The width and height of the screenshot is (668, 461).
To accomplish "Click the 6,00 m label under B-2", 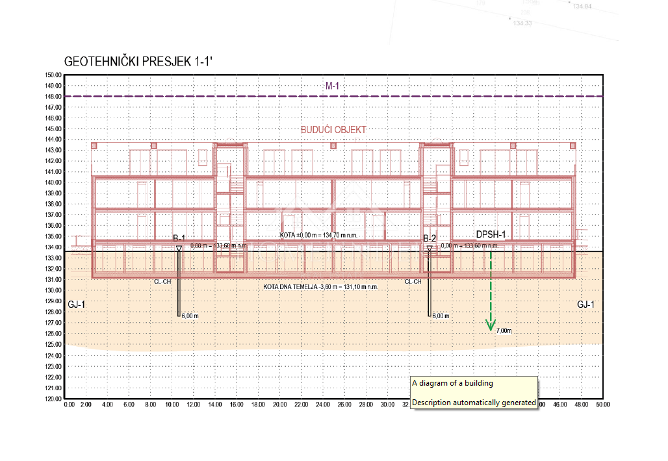I will point(441,316).
